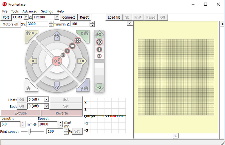Click the SD button
The image size is (225, 145).
(127, 17)
